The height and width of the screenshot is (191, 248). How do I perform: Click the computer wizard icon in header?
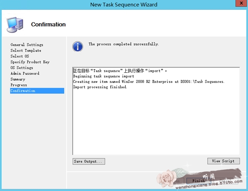click(x=15, y=25)
